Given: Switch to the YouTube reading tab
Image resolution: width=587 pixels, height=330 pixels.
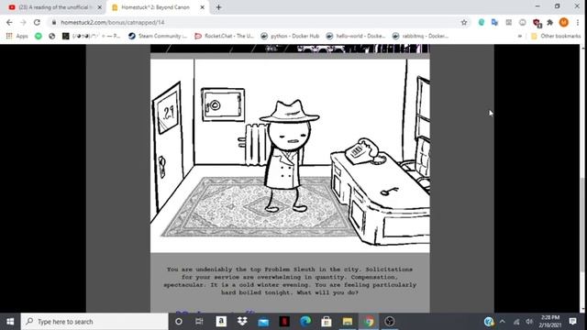Looking at the screenshot, I should tap(54, 7).
